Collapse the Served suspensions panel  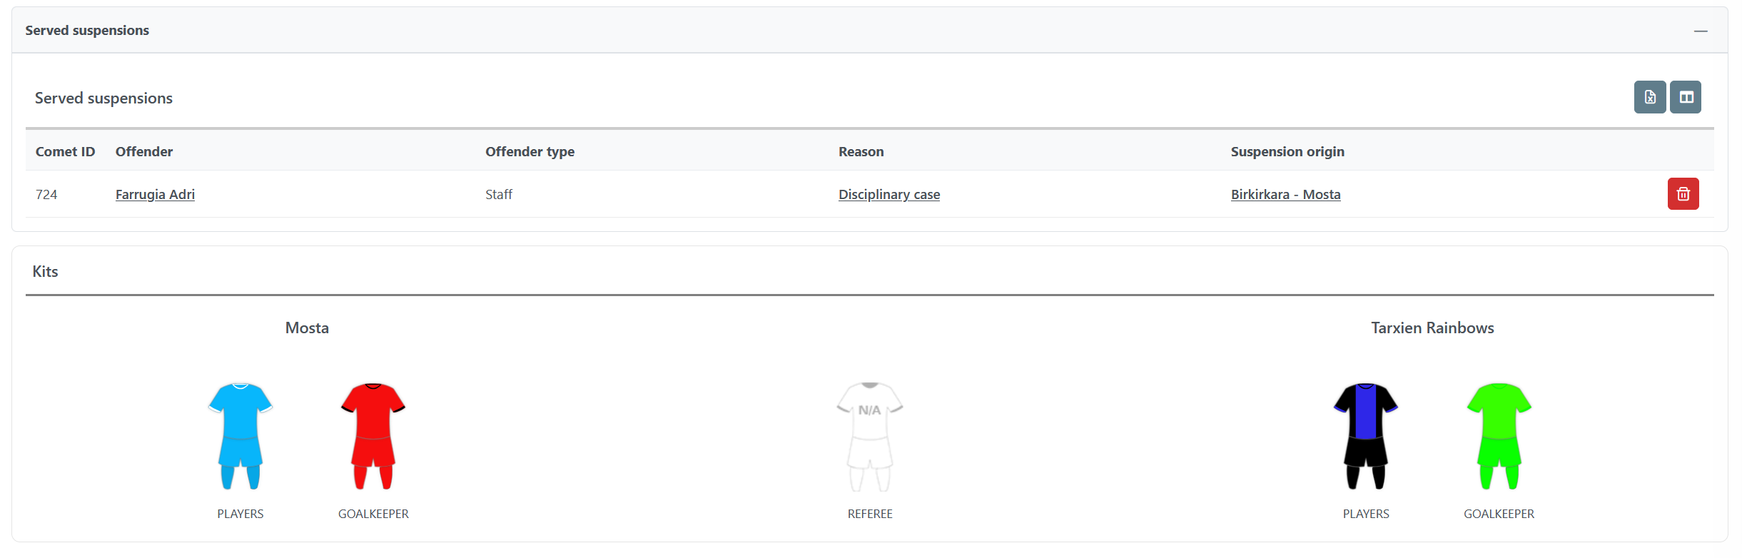(x=1700, y=31)
